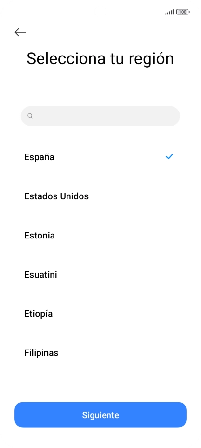Tap the Selecciona tu región heading
201x448 pixels.
point(100,58)
